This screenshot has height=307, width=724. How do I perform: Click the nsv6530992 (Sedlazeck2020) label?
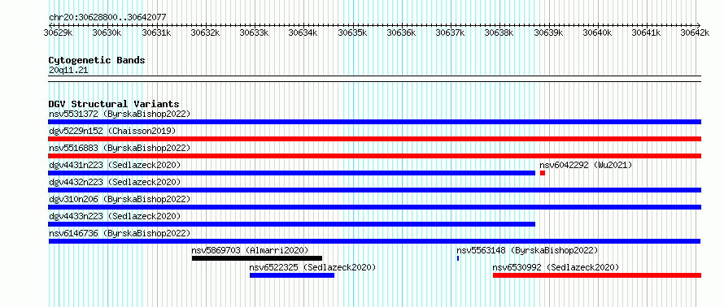pos(556,267)
